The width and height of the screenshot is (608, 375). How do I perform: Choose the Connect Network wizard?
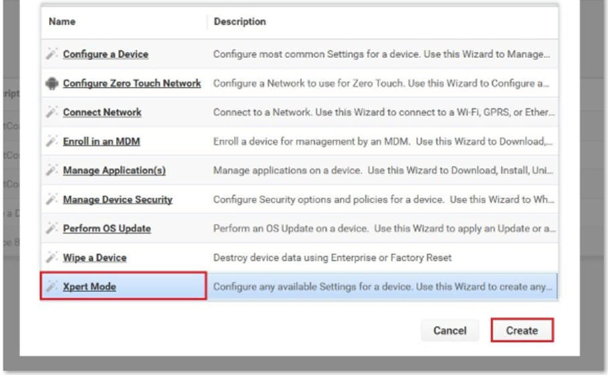point(102,112)
